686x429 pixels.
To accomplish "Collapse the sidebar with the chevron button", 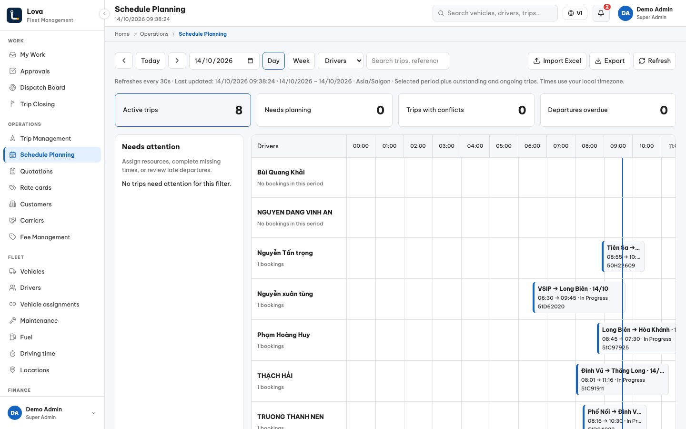I will 104,14.
